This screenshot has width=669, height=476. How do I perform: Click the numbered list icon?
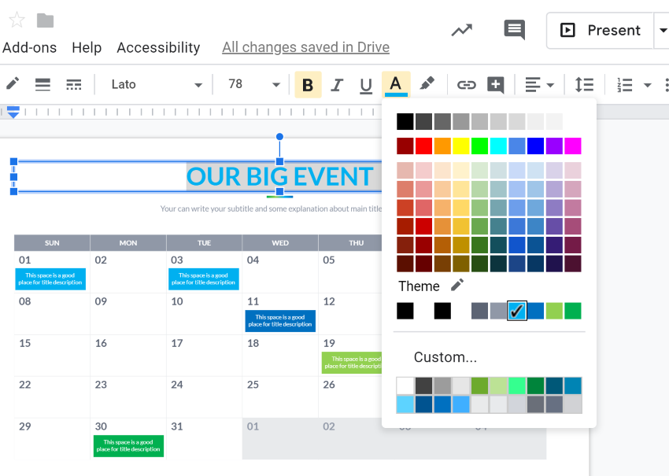point(625,85)
